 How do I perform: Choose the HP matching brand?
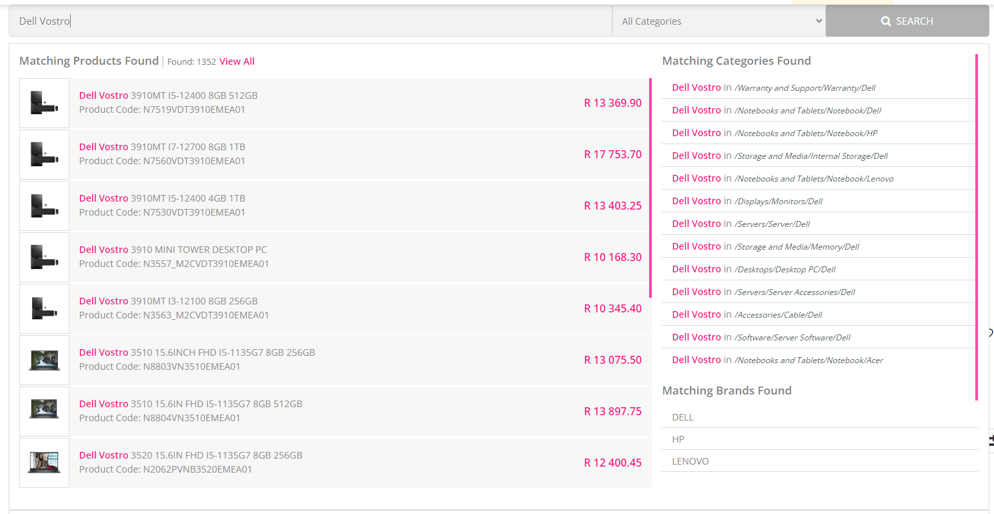coord(678,439)
